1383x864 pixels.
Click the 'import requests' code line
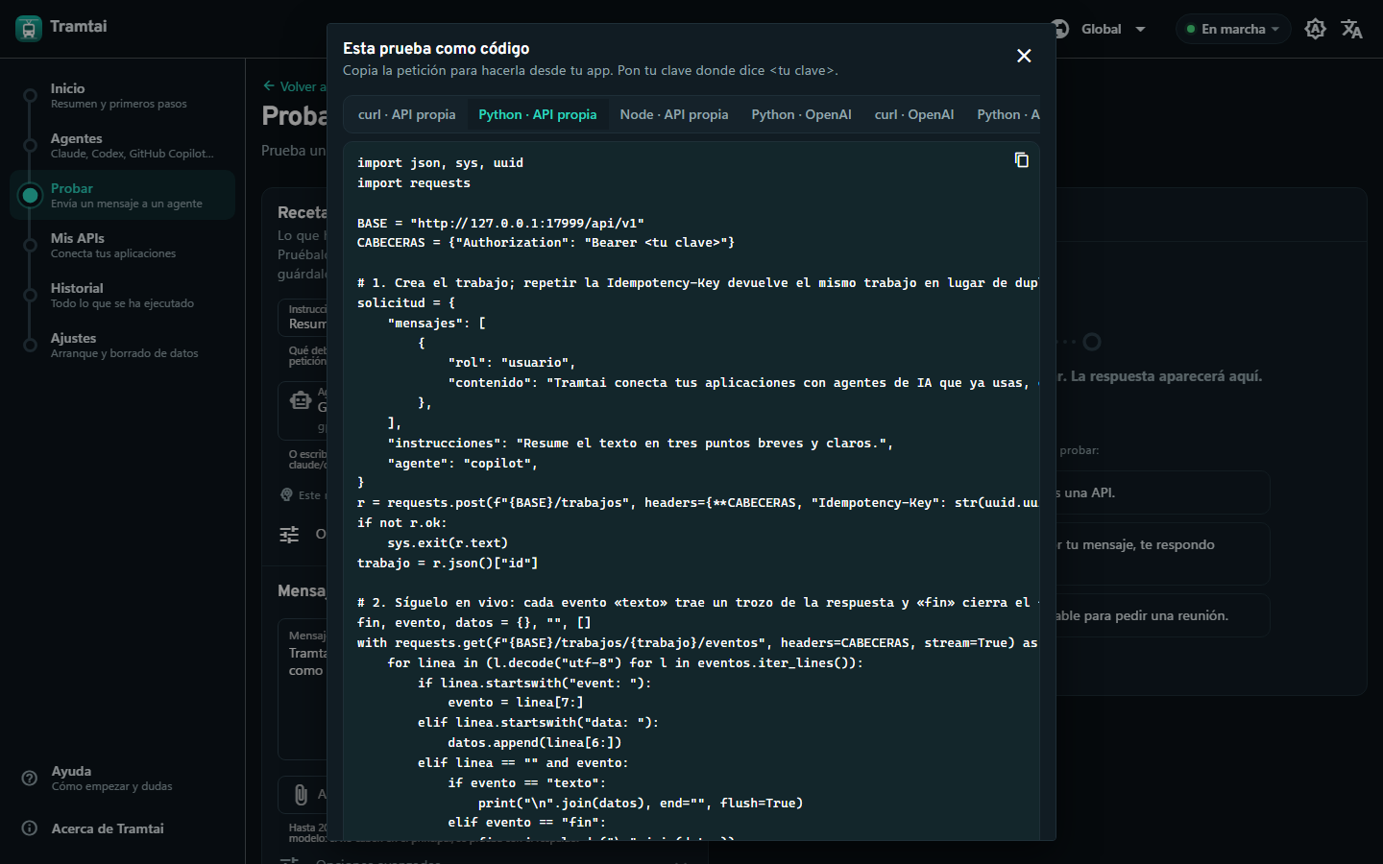[x=414, y=182]
